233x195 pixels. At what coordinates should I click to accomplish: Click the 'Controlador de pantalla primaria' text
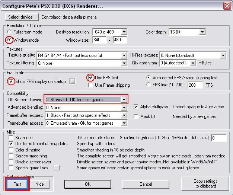(69, 17)
